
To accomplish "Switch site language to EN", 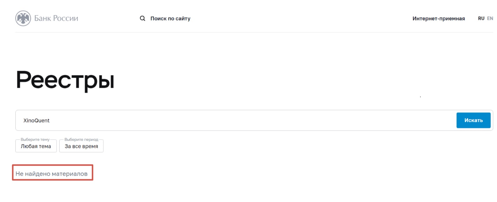I will click(x=490, y=18).
